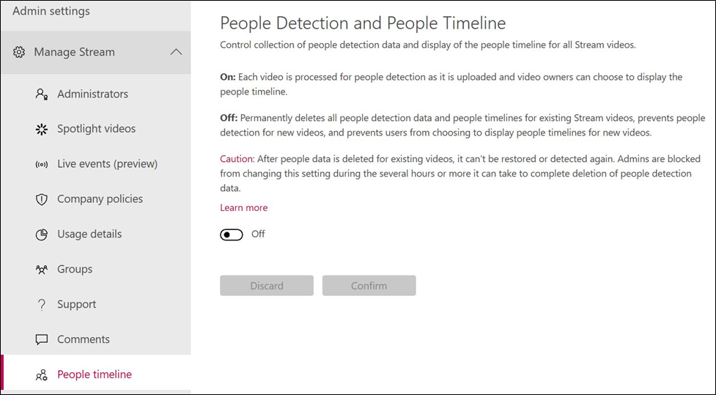Image resolution: width=716 pixels, height=395 pixels.
Task: Click People Detection and People Timeline heading
Action: pos(363,23)
